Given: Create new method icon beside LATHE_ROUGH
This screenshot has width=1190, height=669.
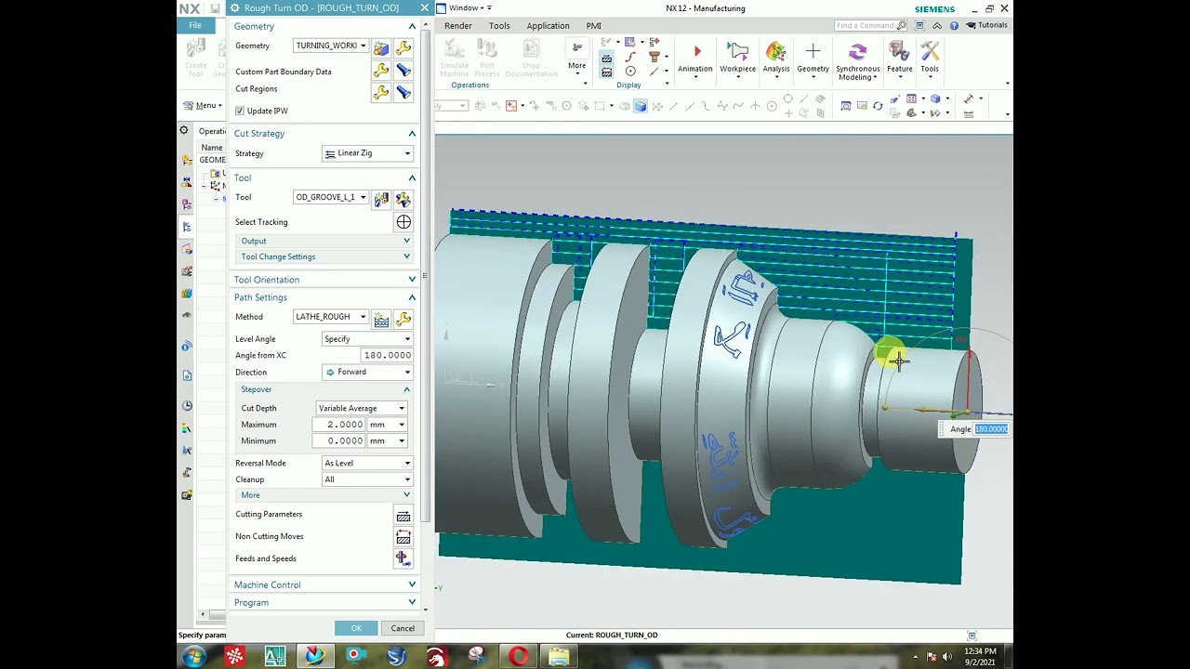Looking at the screenshot, I should (381, 319).
